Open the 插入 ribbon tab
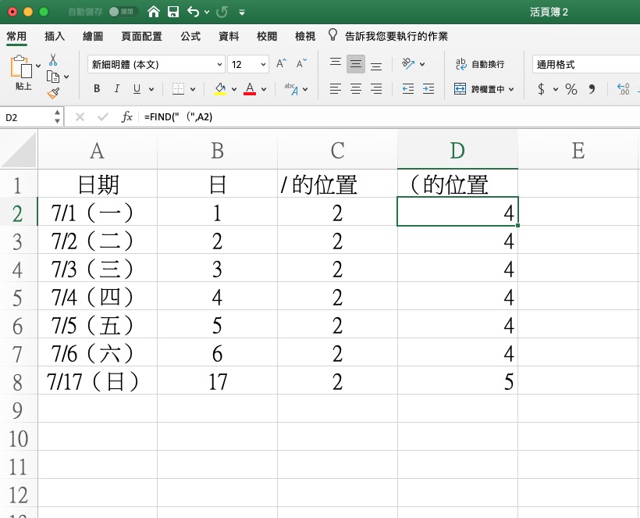The image size is (640, 518). pos(55,37)
